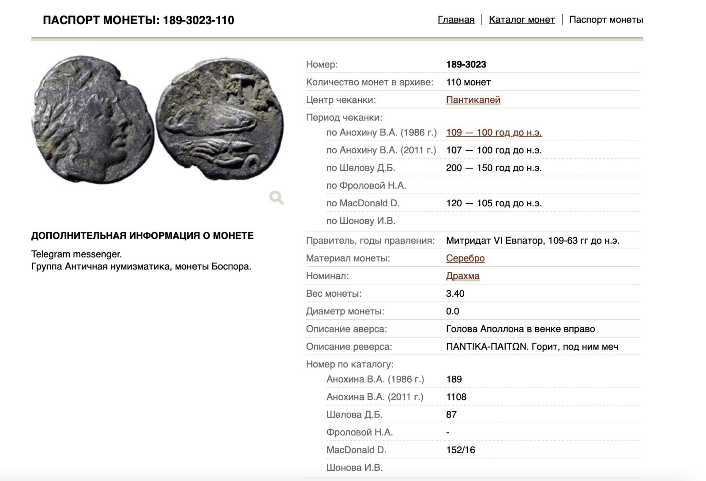Viewport: 706px width, 481px height.
Task: Click the obverse description Голова Аполлона в венке вправо
Action: pyautogui.click(x=520, y=329)
